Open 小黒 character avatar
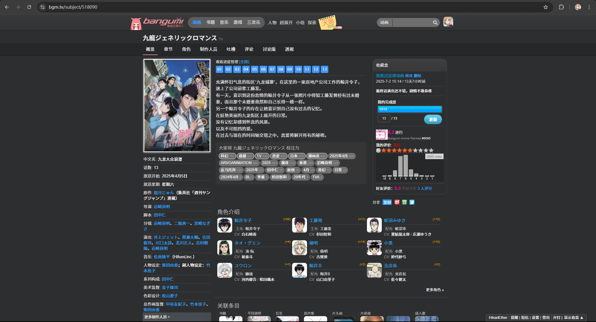This screenshot has height=322, width=596. point(374,248)
